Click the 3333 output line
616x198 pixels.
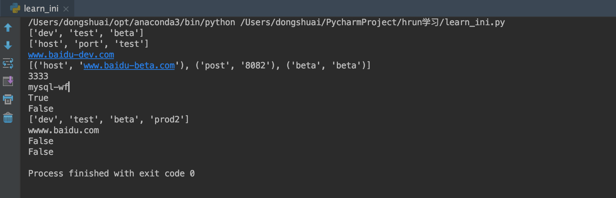click(38, 76)
